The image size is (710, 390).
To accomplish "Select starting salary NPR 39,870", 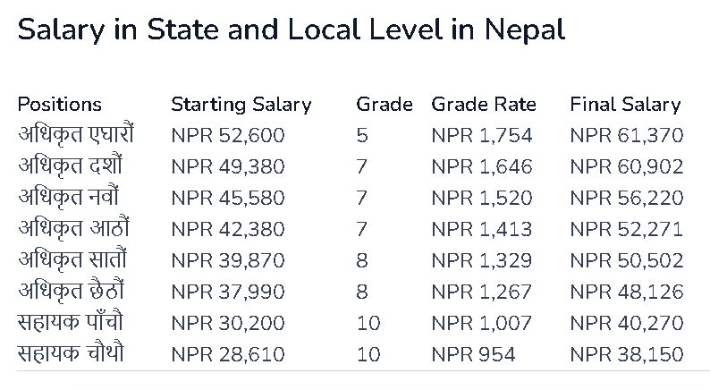I will coord(227,260).
